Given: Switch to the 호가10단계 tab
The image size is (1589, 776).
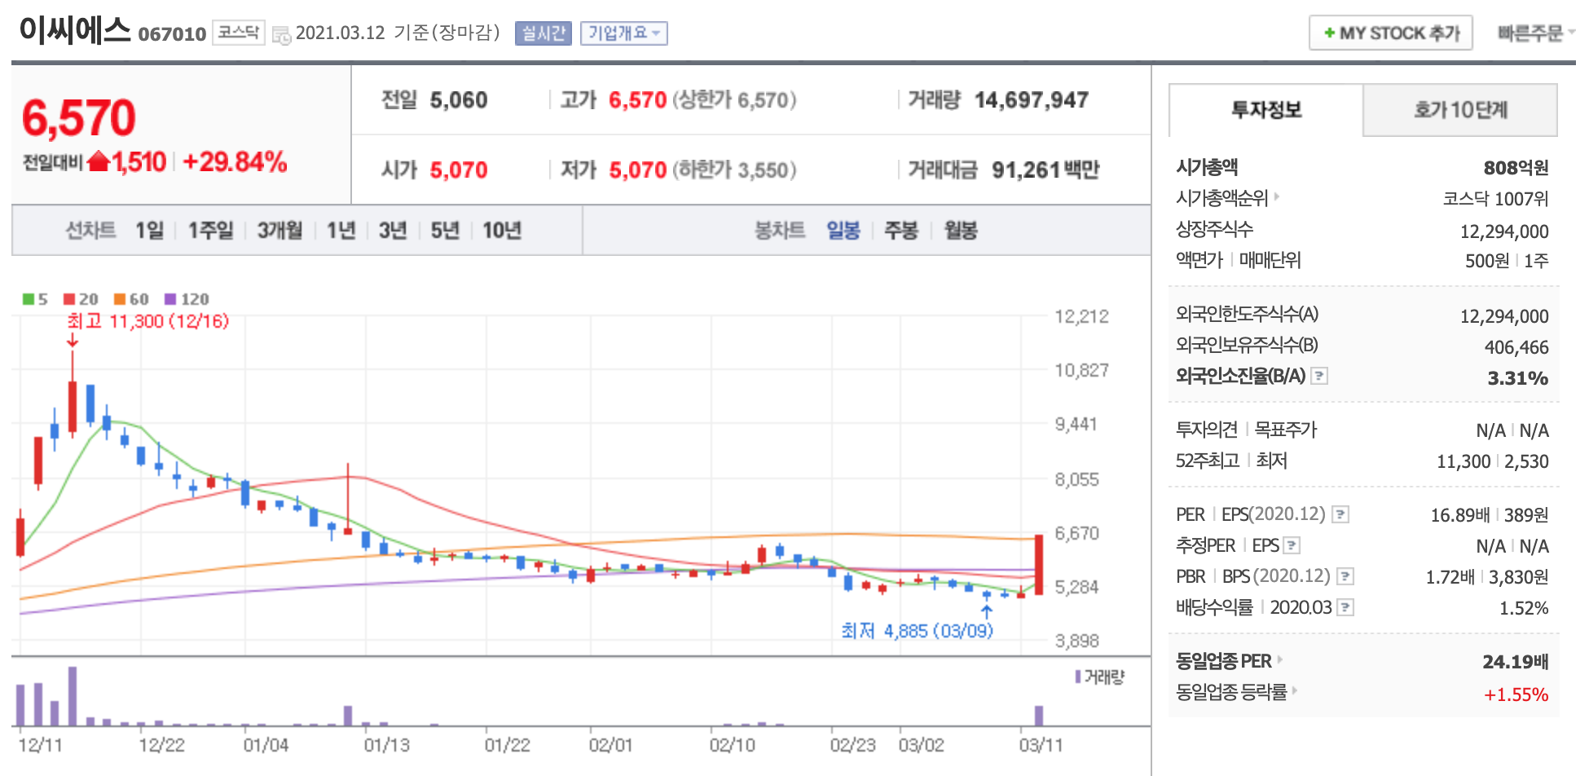Looking at the screenshot, I should [1460, 110].
